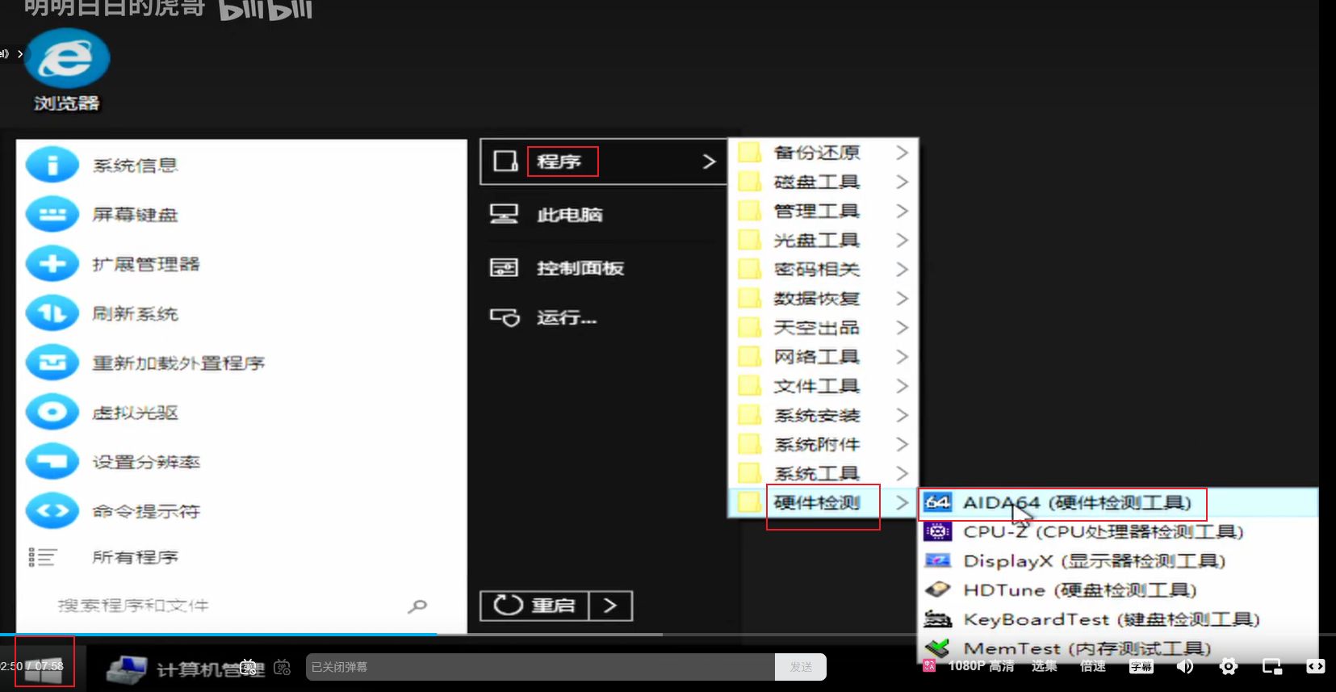Toggle widescreen mode in the player

(1316, 666)
